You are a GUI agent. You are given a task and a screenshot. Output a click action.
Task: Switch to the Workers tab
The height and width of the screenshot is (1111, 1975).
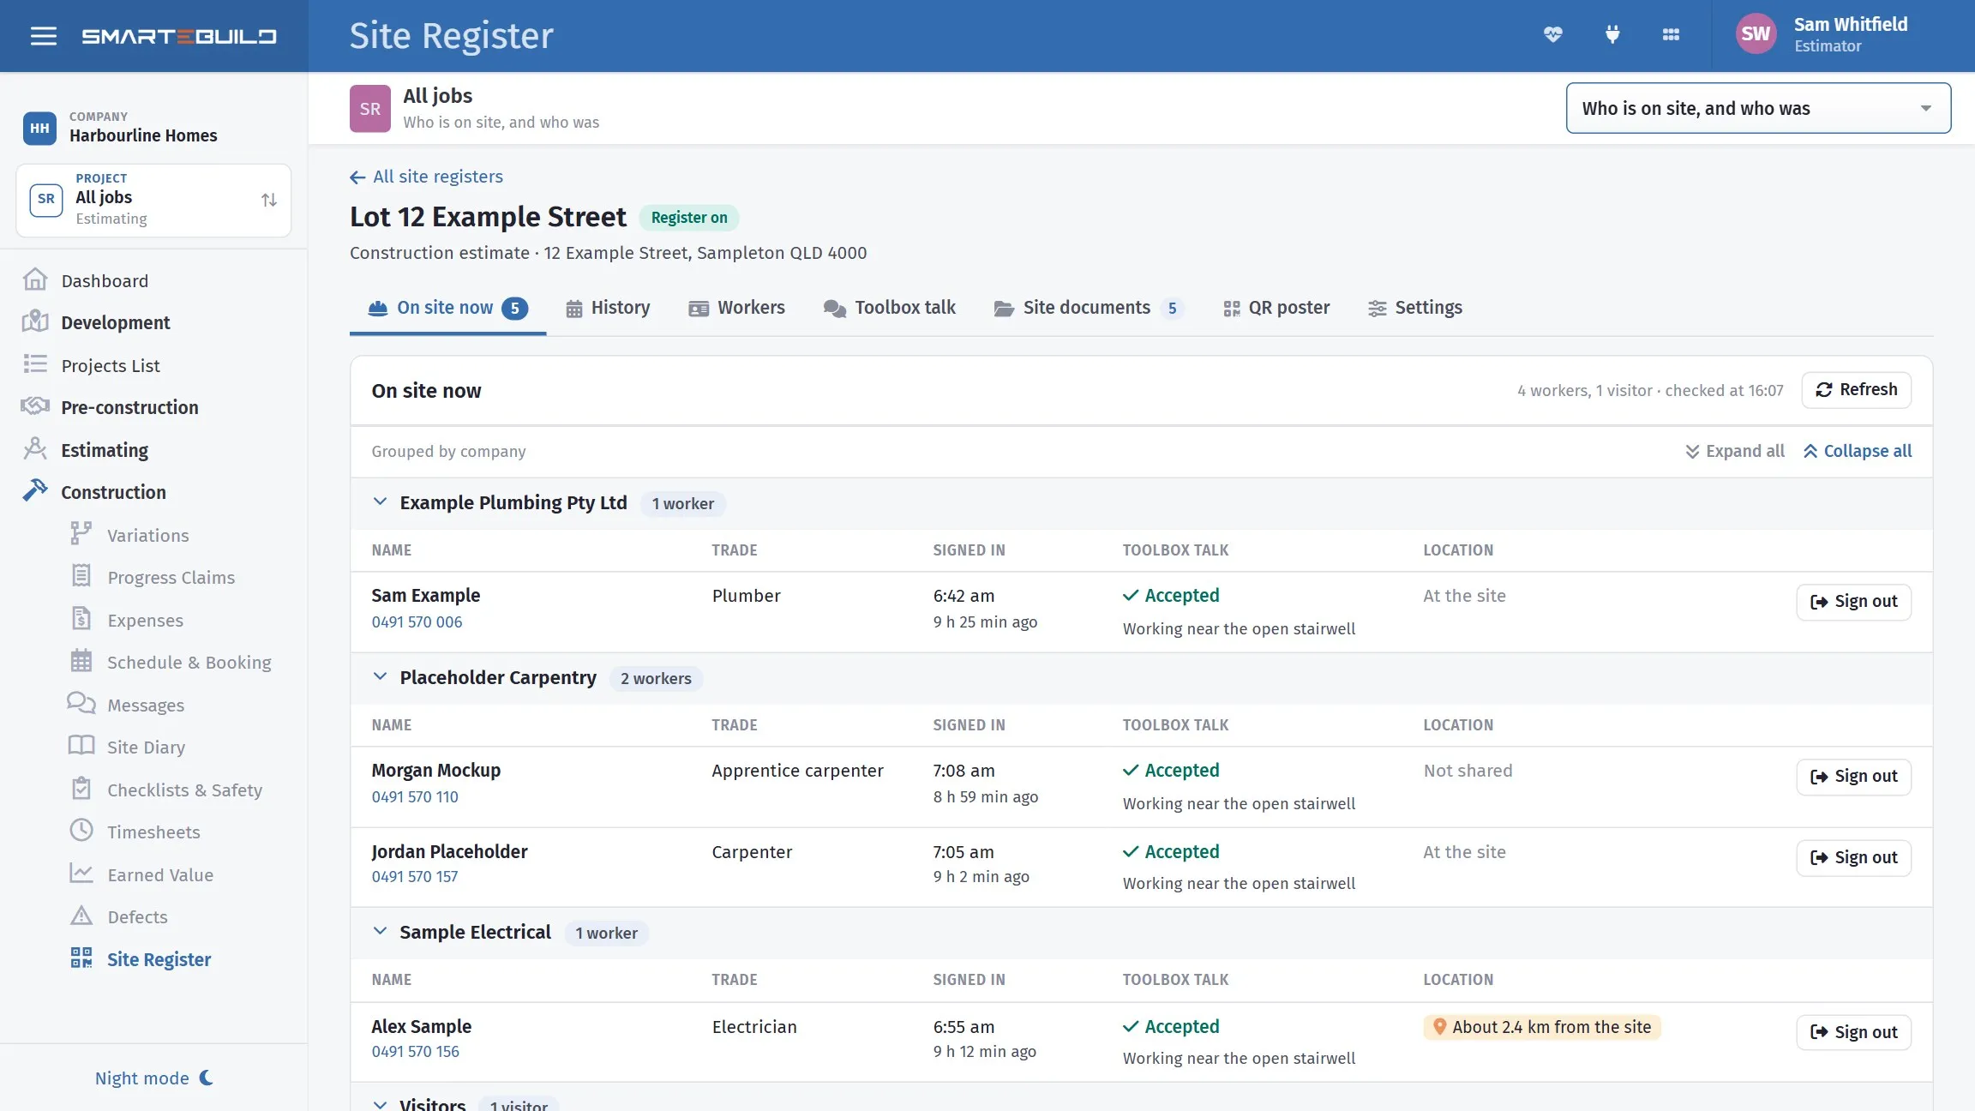pos(736,308)
